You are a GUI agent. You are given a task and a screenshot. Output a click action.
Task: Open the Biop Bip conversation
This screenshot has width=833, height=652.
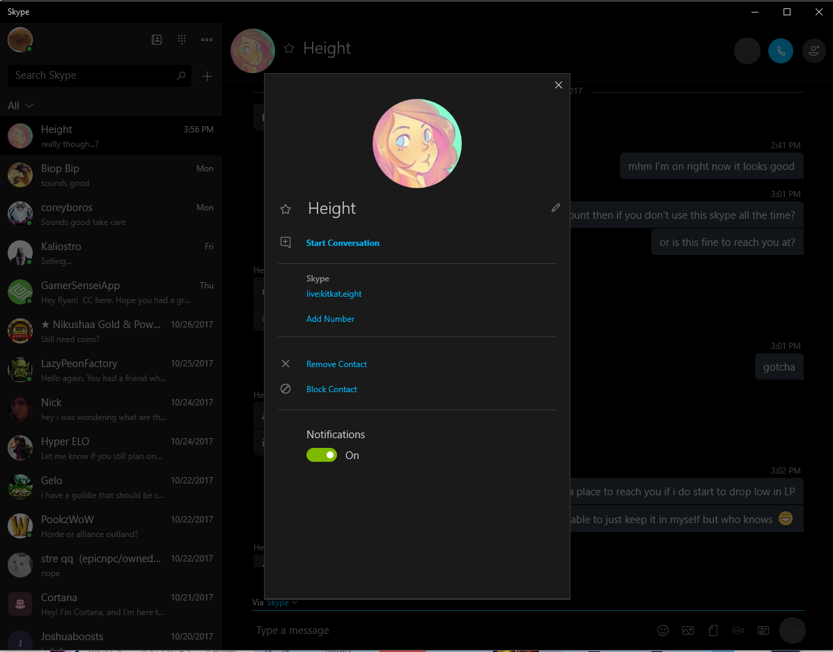[x=111, y=175]
